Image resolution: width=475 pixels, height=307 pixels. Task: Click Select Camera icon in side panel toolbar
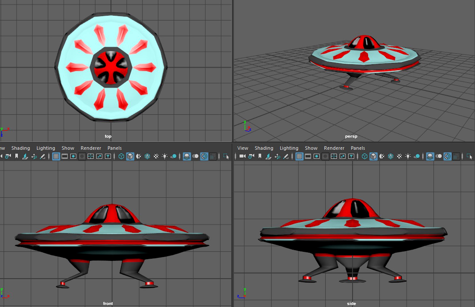coord(242,156)
